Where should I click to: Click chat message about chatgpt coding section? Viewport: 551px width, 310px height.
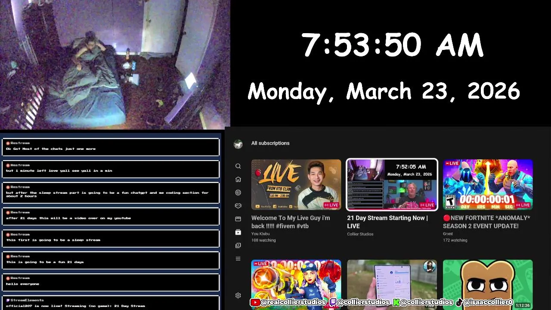tap(111, 192)
